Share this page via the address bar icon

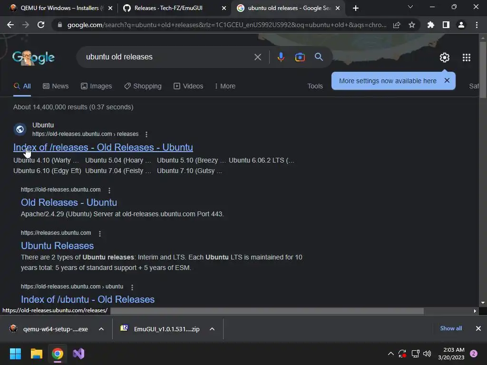point(397,25)
